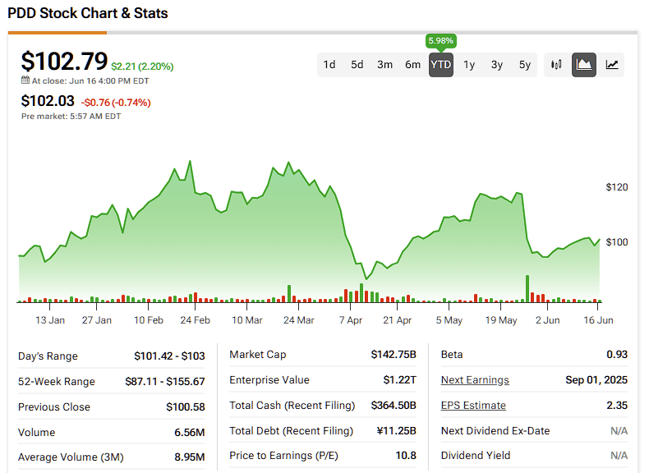The height and width of the screenshot is (473, 649).
Task: Click the EPS estimate value 2.35
Action: (x=617, y=405)
